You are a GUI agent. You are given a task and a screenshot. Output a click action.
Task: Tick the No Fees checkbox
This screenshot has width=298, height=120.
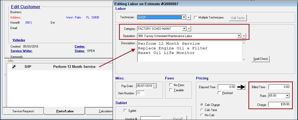[171, 85]
